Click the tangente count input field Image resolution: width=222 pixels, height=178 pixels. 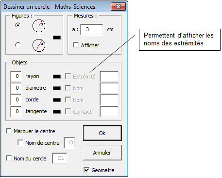[x=16, y=111]
